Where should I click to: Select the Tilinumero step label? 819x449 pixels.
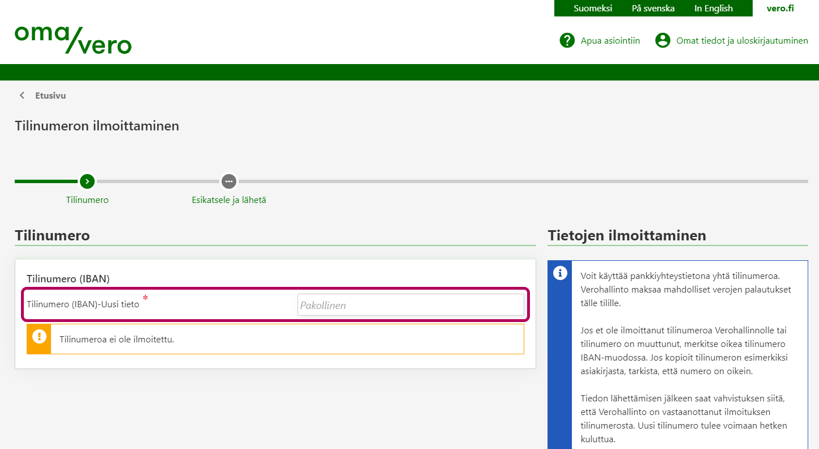click(x=87, y=200)
